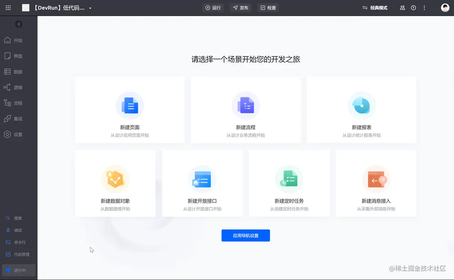The height and width of the screenshot is (280, 454).
Task: Click the 新建数据对象 data object icon
Action: pyautogui.click(x=115, y=179)
